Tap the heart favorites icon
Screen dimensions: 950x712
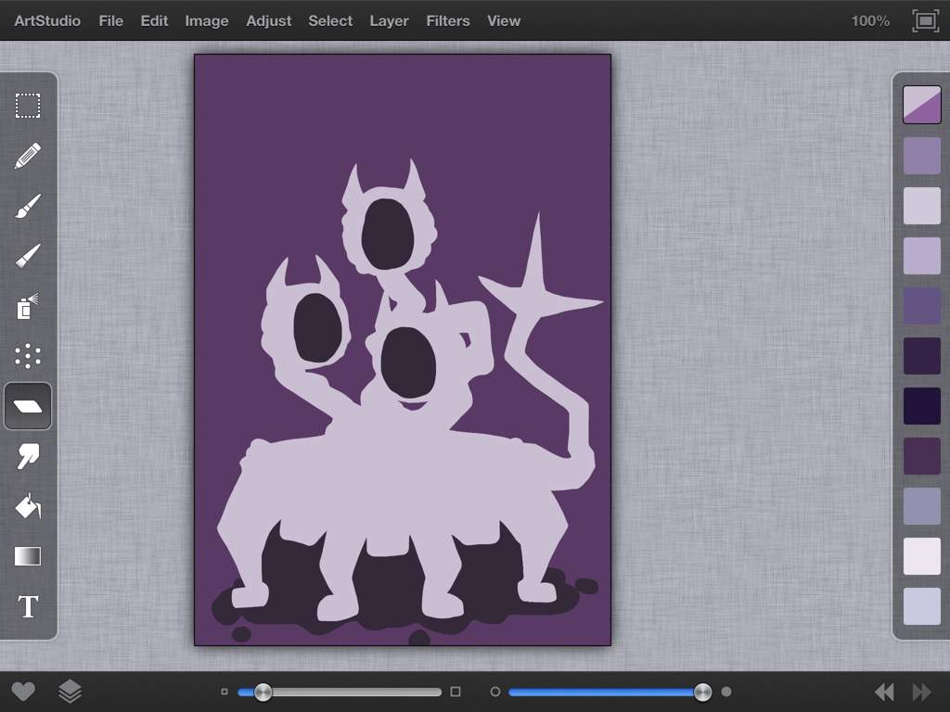(x=23, y=692)
